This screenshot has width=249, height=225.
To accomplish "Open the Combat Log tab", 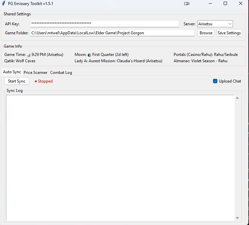I will point(61,73).
